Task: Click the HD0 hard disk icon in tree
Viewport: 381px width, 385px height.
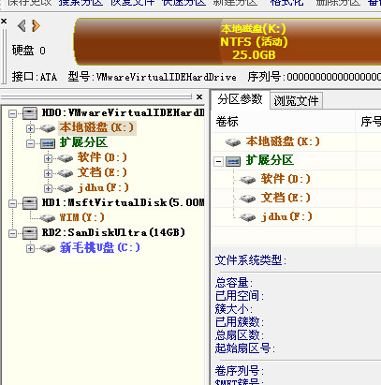Action: pyautogui.click(x=30, y=113)
